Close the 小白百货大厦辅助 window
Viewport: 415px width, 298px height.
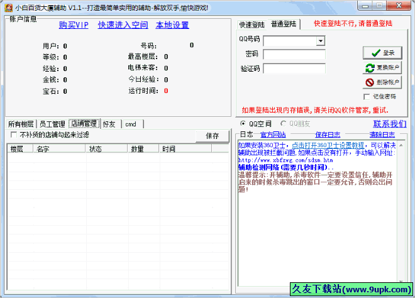(x=399, y=6)
